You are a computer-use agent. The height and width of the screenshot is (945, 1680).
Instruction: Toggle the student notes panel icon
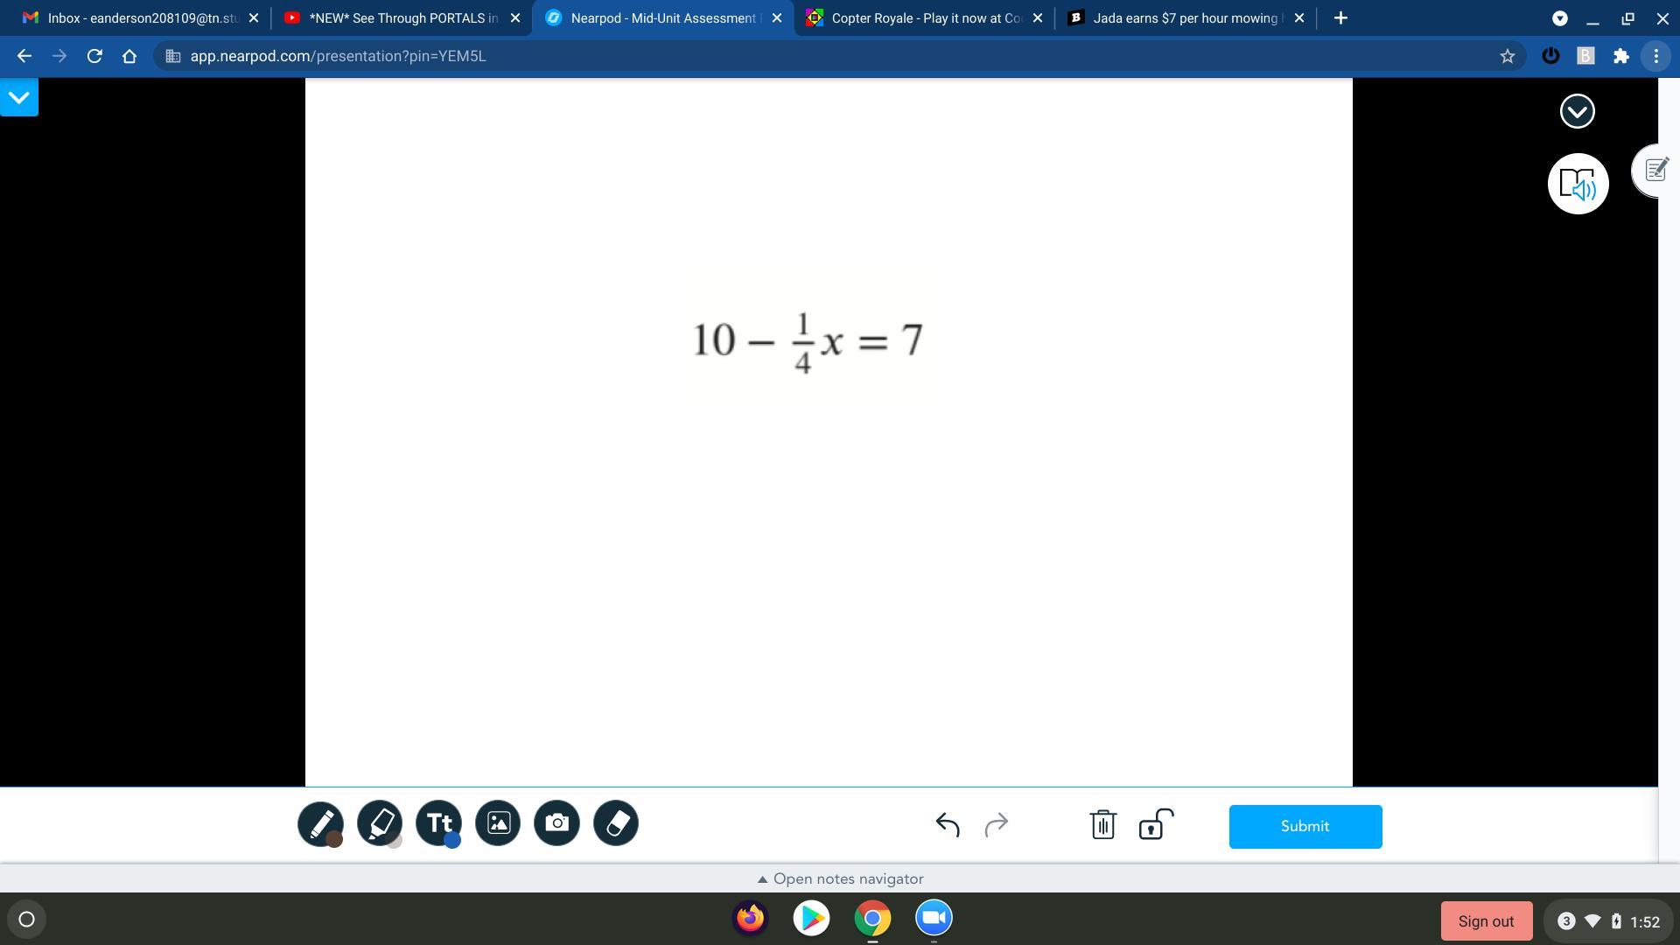click(1655, 170)
